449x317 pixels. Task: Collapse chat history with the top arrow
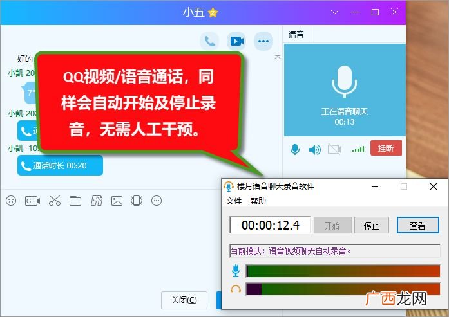pos(278,57)
